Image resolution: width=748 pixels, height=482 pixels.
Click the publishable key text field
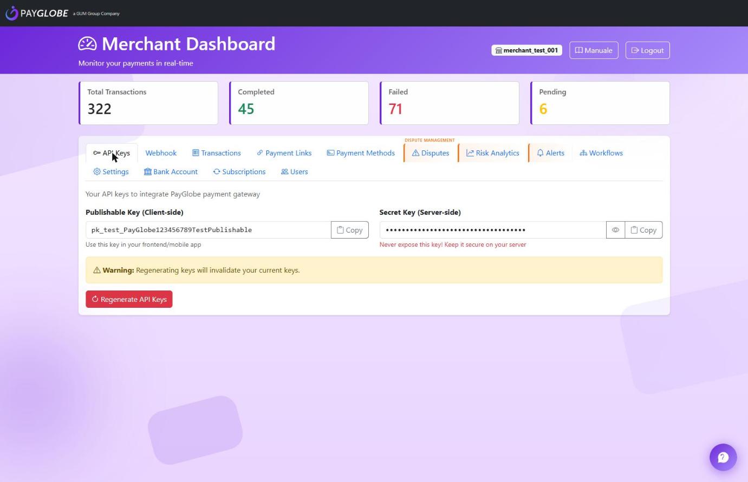[209, 230]
